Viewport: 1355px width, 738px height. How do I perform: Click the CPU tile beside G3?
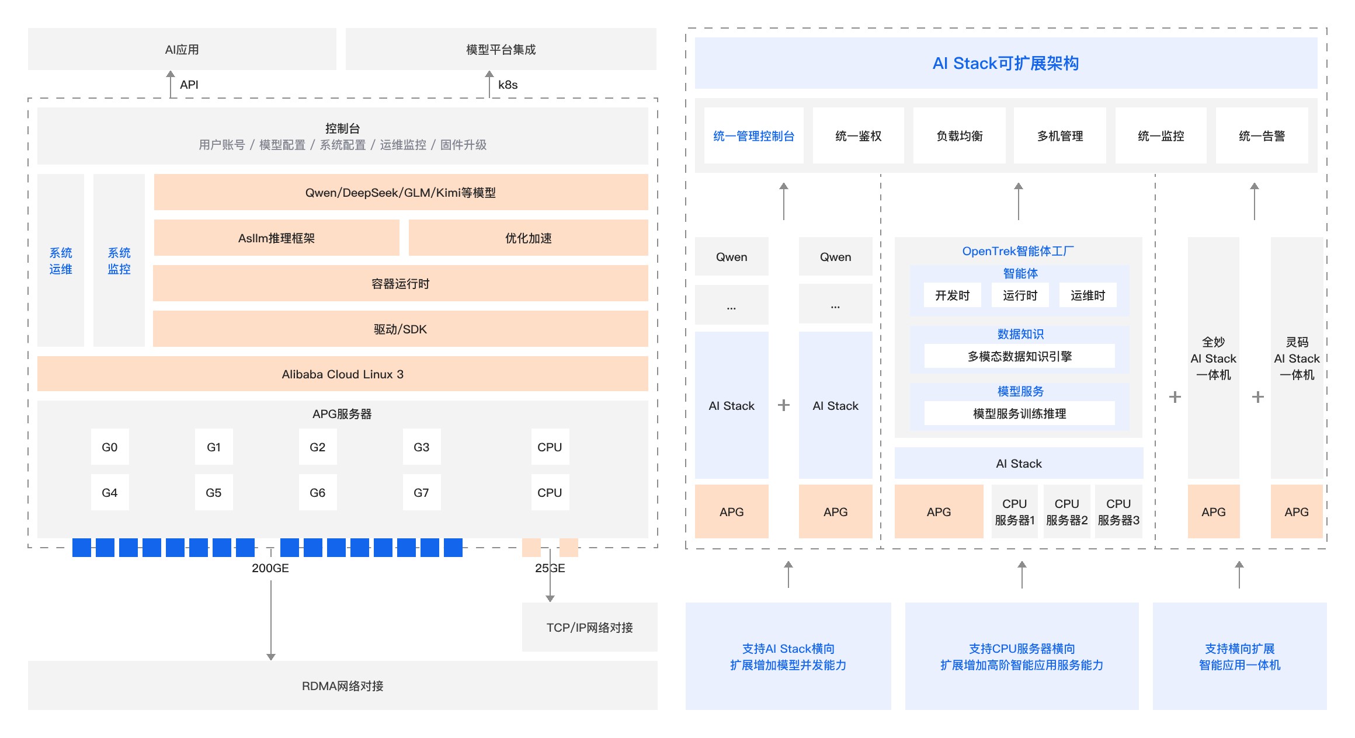[550, 447]
